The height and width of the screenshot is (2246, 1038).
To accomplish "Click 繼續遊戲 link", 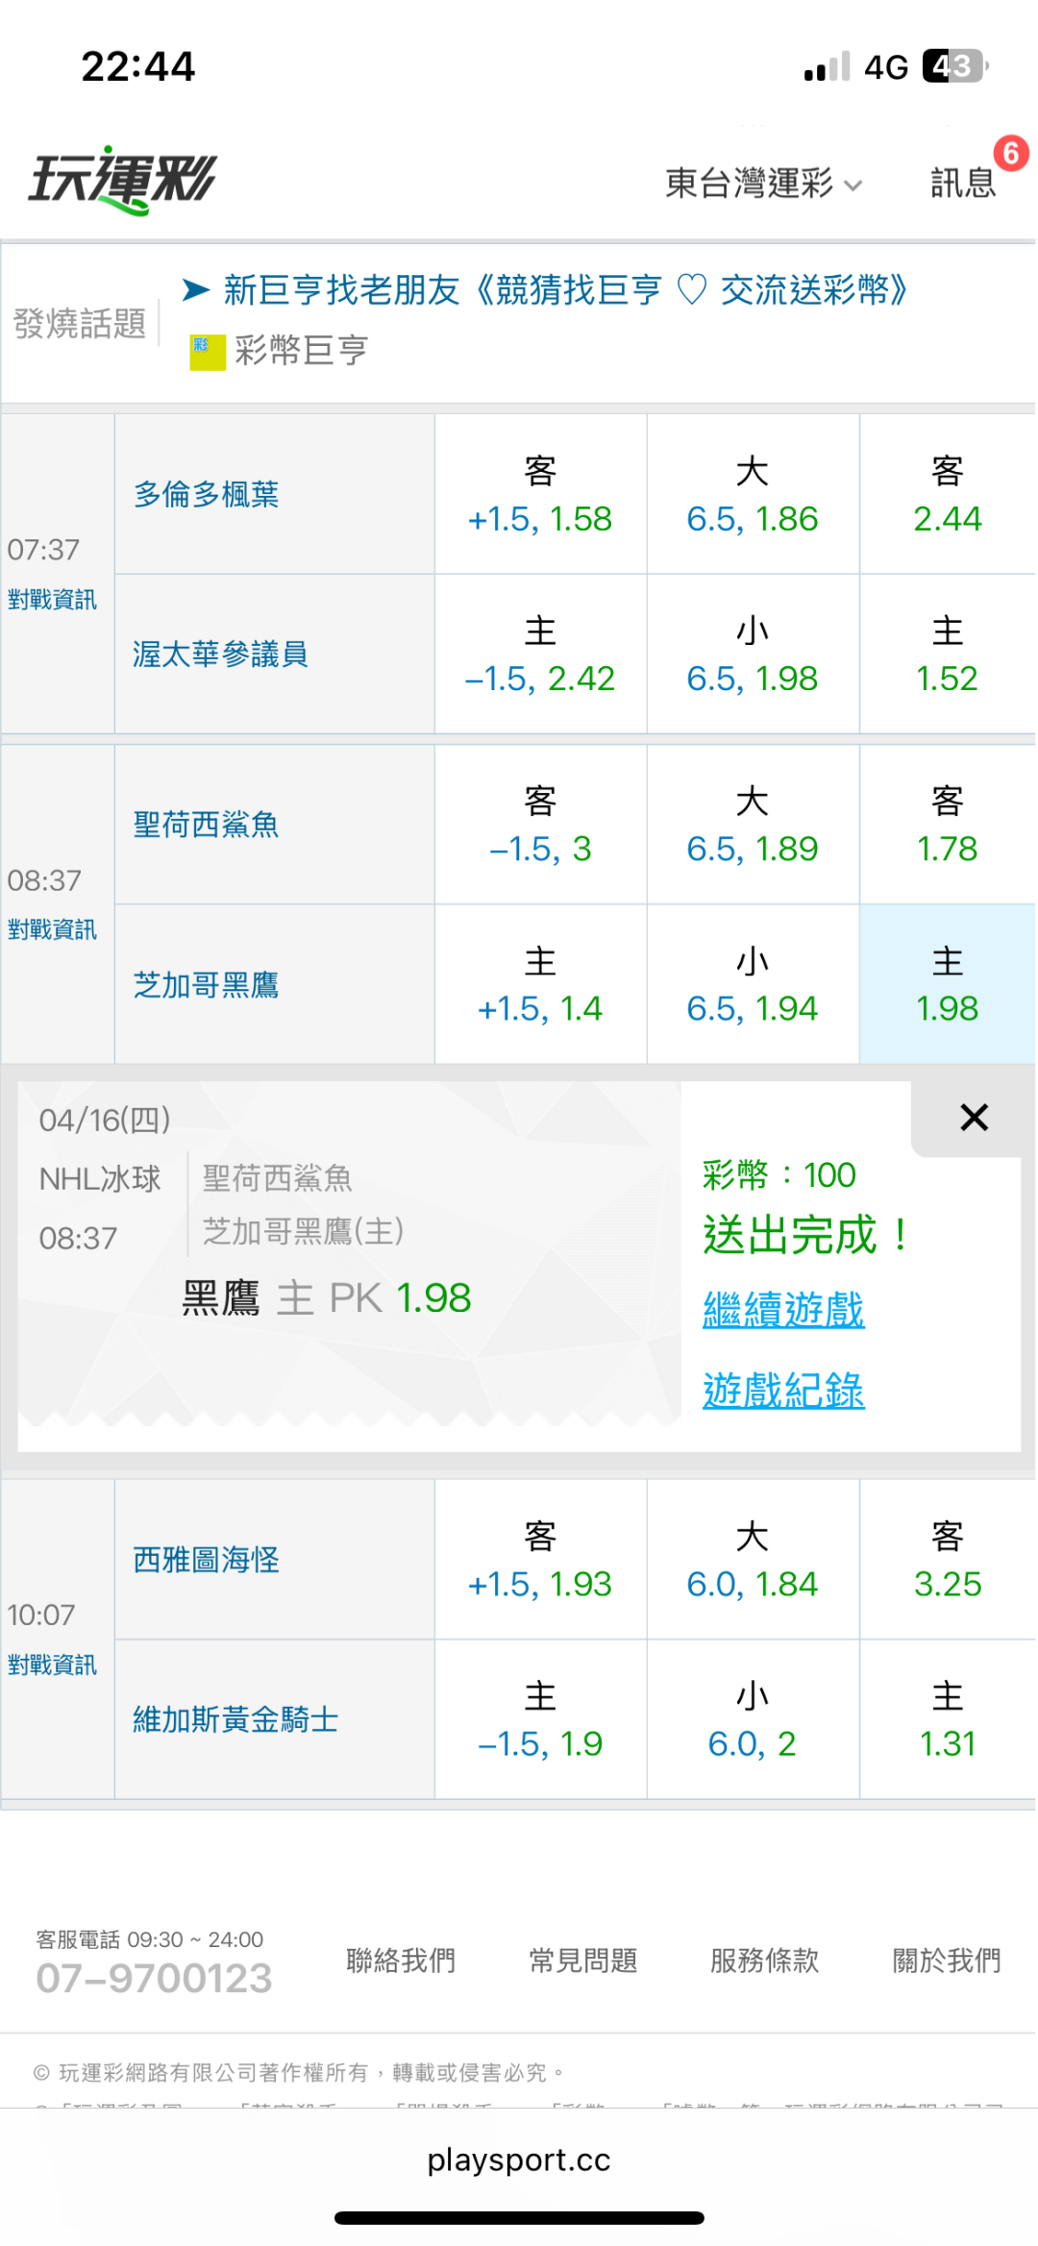I will [783, 1310].
